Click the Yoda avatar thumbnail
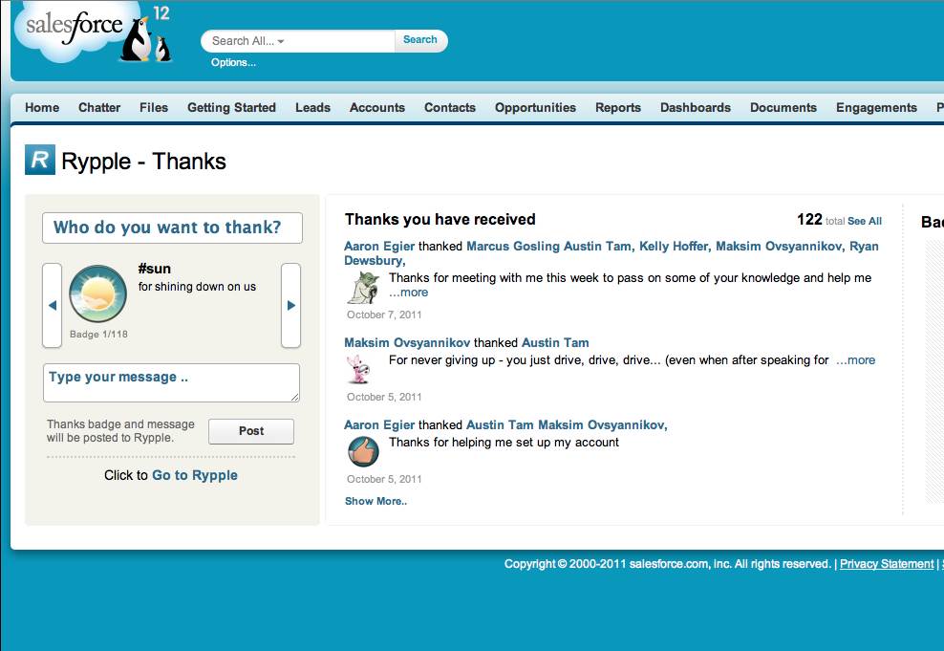This screenshot has width=944, height=651. [363, 287]
